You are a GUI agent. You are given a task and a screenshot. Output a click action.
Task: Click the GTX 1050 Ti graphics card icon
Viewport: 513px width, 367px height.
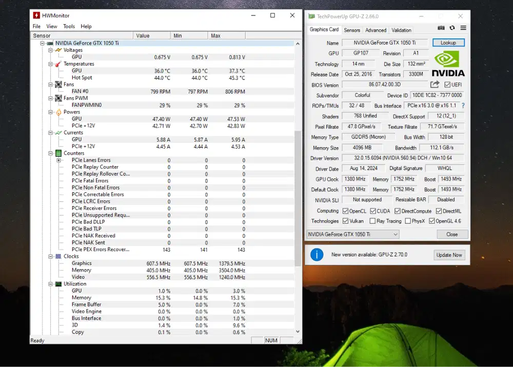tap(50, 43)
